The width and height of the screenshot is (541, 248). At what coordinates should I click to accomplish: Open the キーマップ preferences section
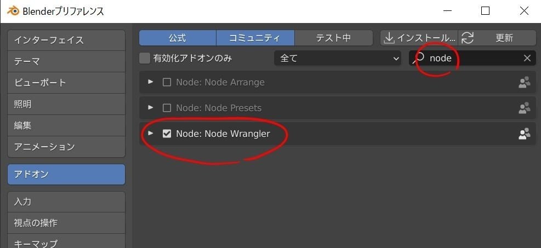click(x=66, y=241)
